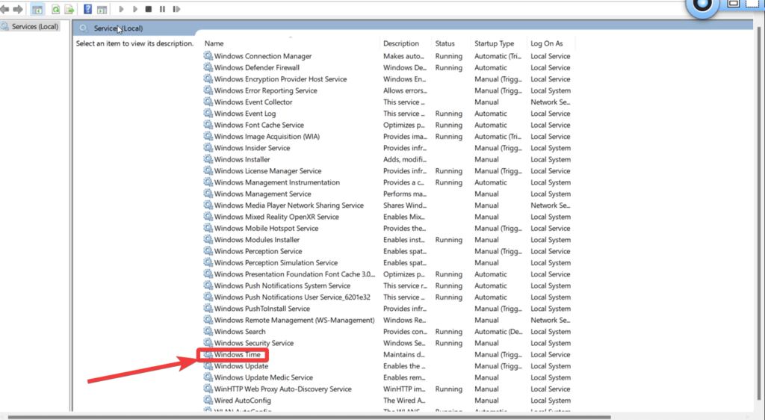
Task: Click the gear icon beside Windows Update
Action: coord(208,366)
